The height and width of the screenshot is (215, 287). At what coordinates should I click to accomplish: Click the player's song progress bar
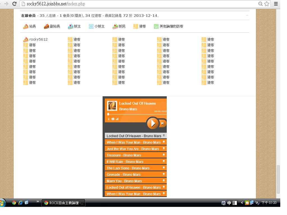[x=137, y=114]
